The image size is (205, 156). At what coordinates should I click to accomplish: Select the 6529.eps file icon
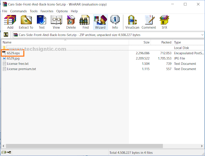(x=4, y=53)
